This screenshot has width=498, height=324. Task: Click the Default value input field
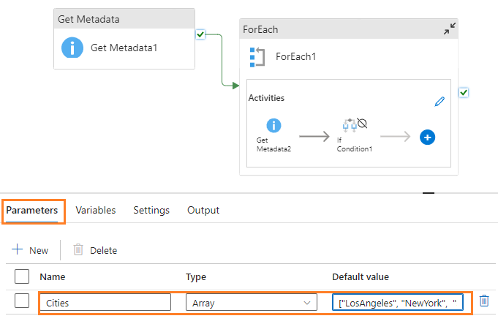coord(397,302)
